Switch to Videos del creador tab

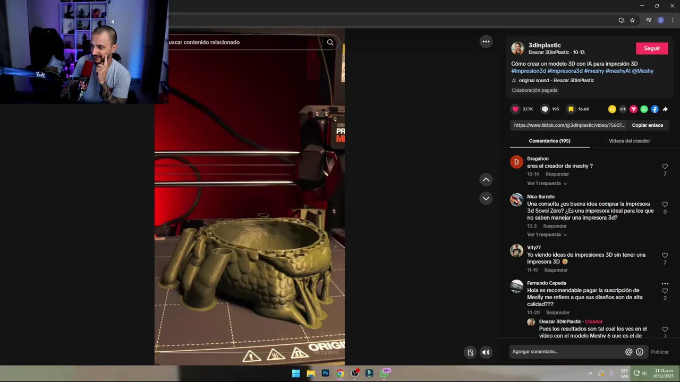point(629,141)
